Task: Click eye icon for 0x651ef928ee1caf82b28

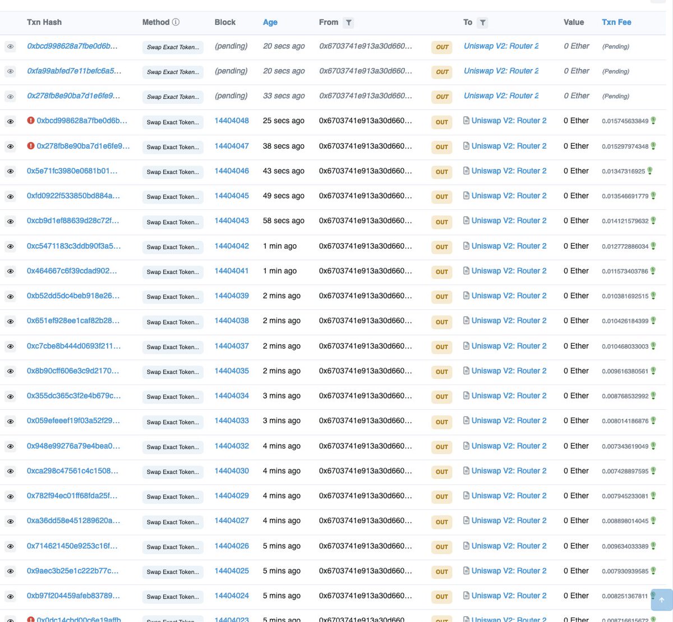Action: point(10,321)
